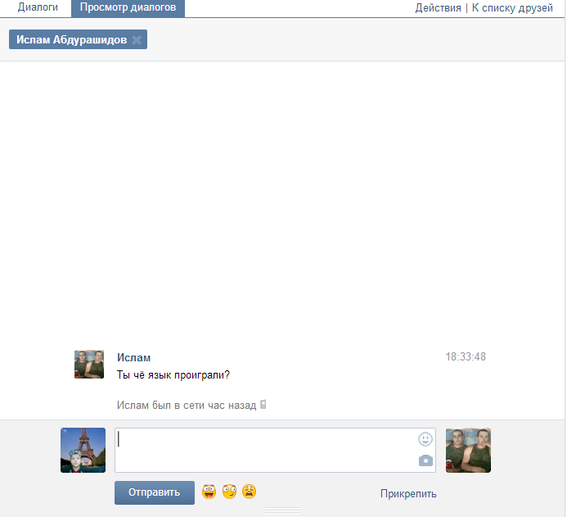
Task: Open the Прикрепить attachment menu
Action: pyautogui.click(x=408, y=493)
